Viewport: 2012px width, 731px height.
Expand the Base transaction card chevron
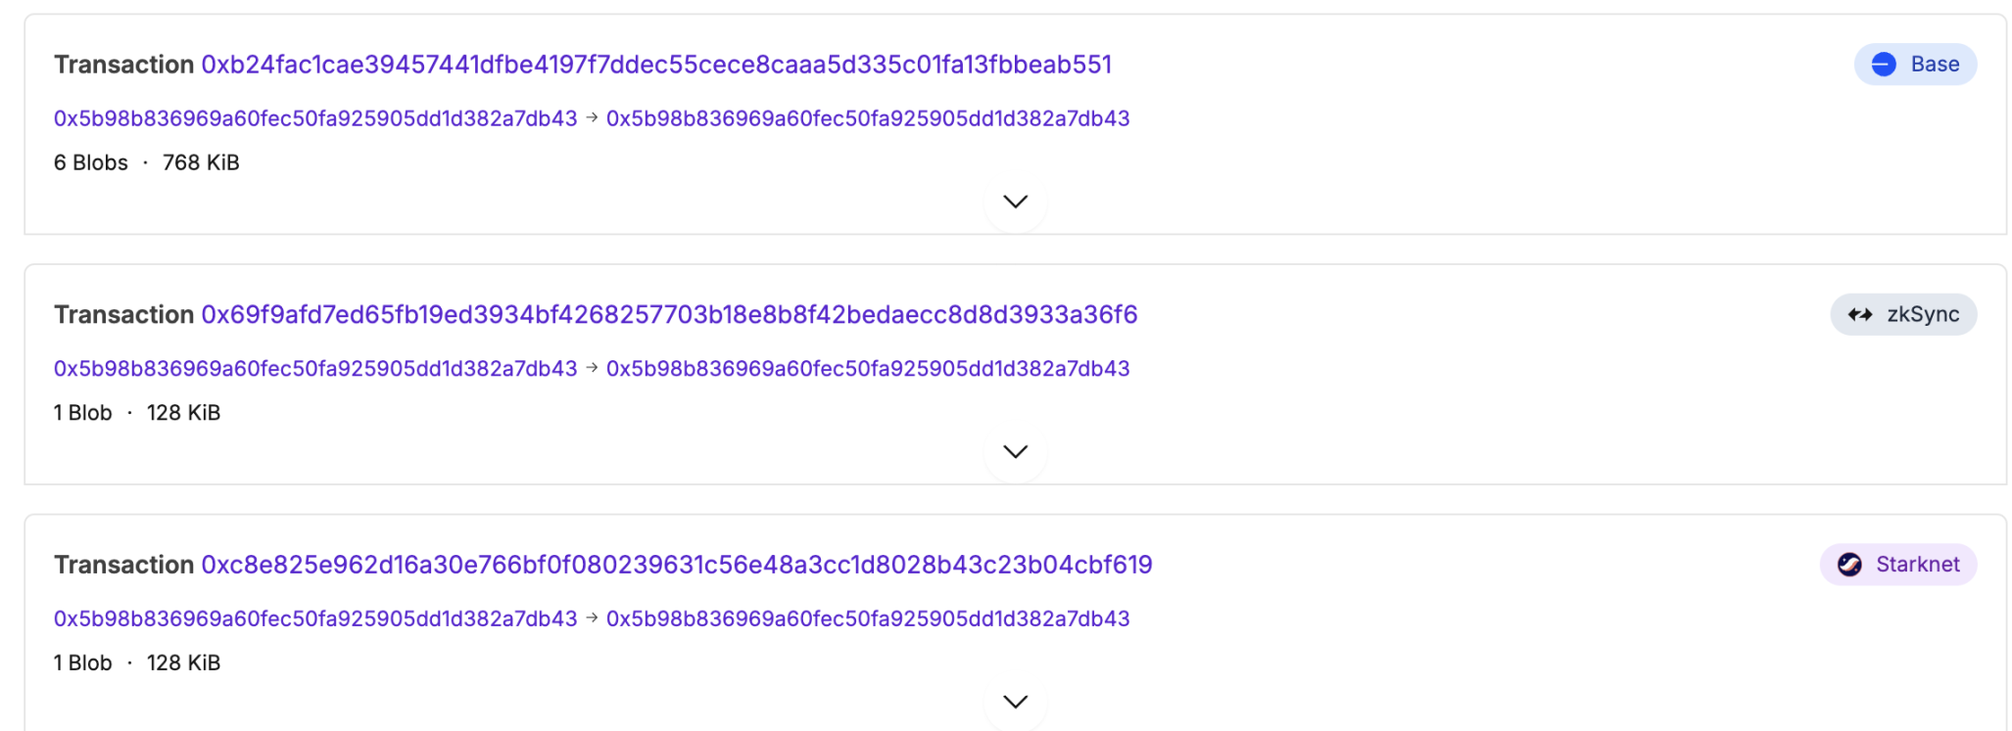tap(1015, 202)
